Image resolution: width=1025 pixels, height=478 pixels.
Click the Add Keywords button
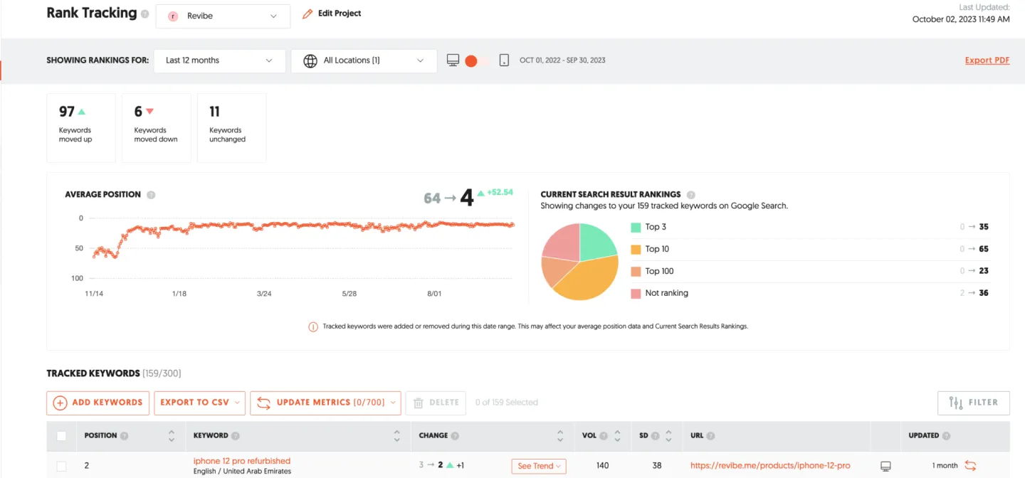[98, 403]
